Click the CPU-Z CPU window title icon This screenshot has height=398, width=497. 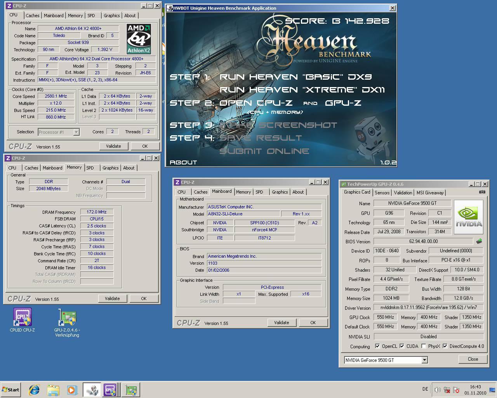pos(9,6)
